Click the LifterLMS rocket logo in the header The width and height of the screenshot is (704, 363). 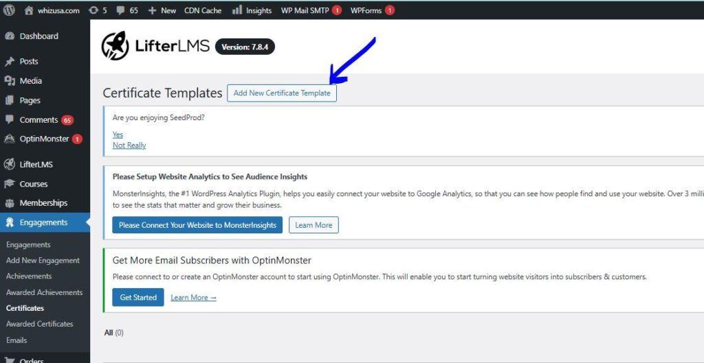tap(115, 46)
